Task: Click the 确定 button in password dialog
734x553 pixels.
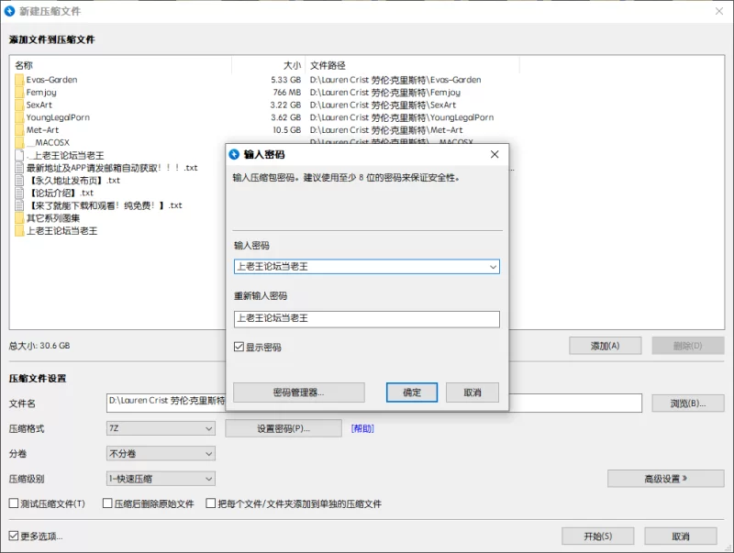Action: coord(412,393)
